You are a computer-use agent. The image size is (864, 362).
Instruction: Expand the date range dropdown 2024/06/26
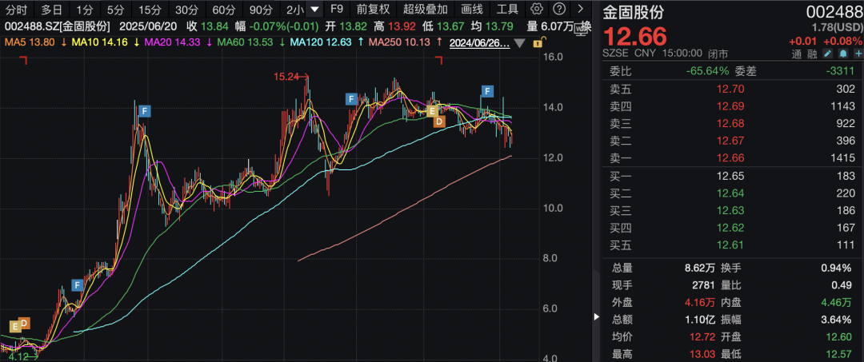point(518,43)
